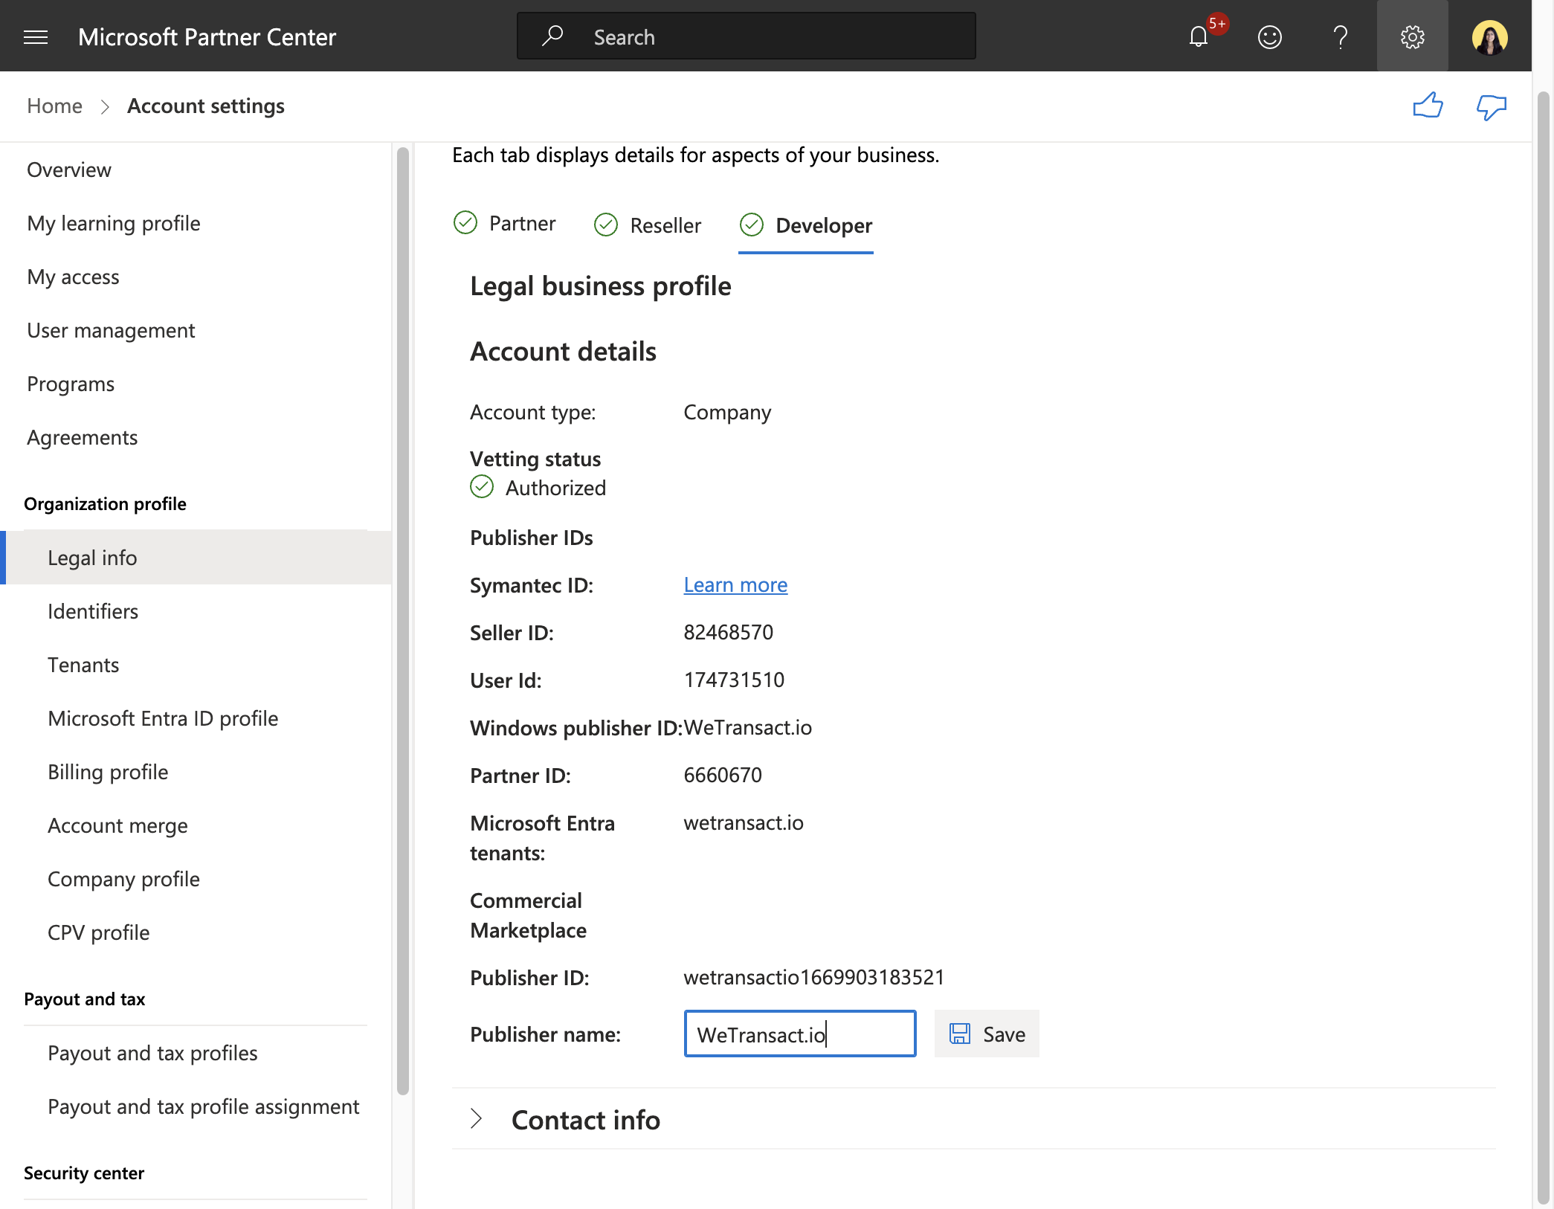Open Microsoft Entra ID profile
The height and width of the screenshot is (1209, 1554).
coord(163,718)
